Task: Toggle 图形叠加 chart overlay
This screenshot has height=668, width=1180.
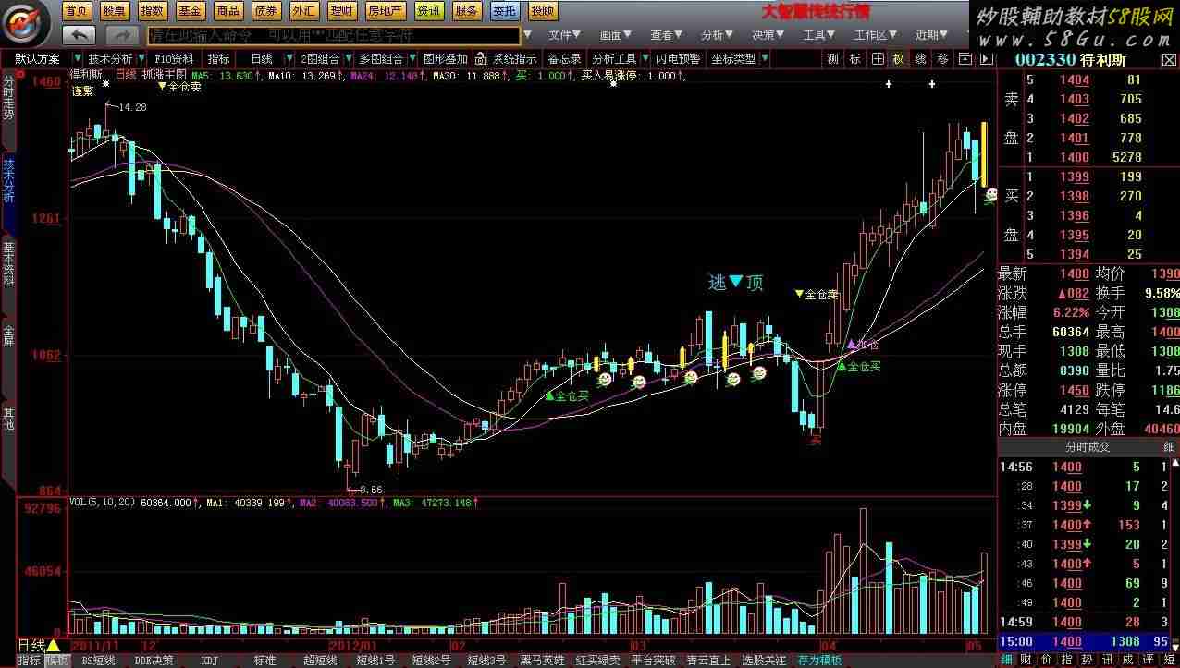Action: click(446, 58)
